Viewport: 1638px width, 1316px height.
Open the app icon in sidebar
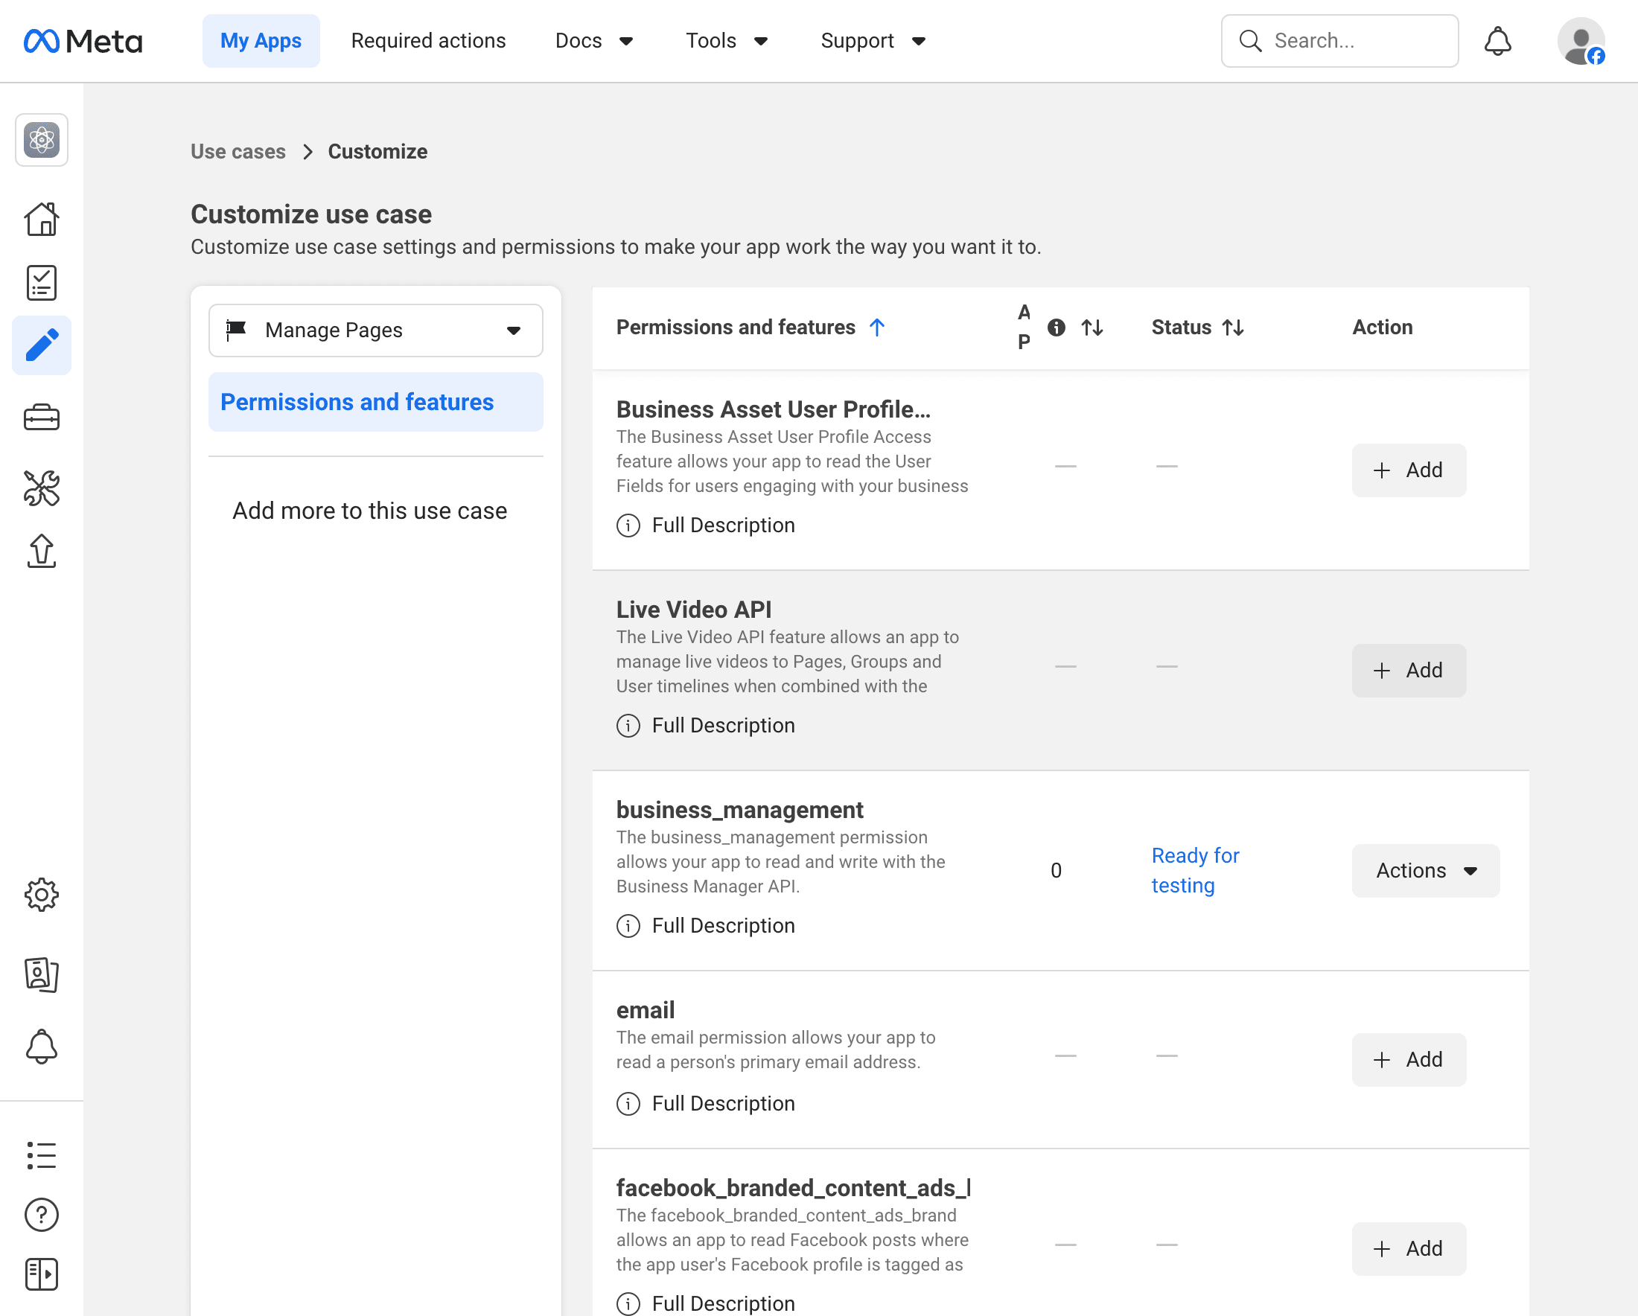click(x=42, y=140)
